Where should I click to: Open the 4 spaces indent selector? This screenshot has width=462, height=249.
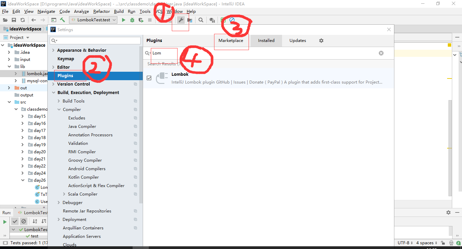[426, 243]
